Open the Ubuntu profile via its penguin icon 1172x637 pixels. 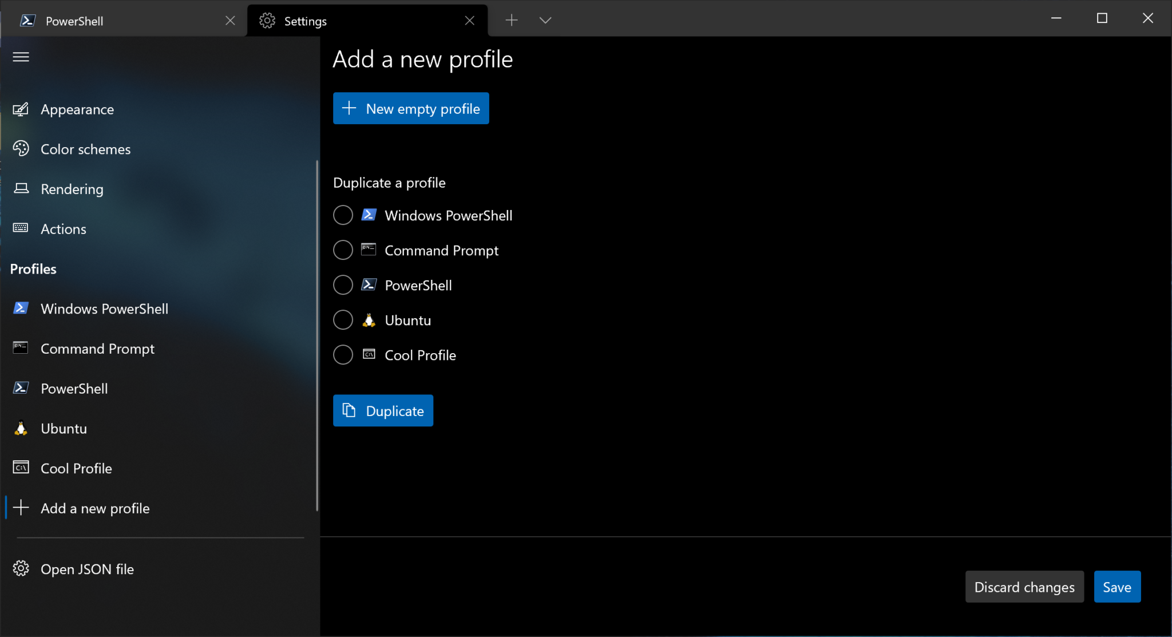pos(21,428)
